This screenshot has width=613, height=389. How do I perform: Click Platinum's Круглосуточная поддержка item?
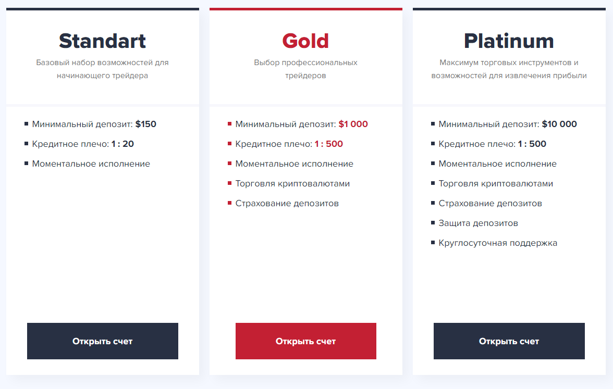498,243
